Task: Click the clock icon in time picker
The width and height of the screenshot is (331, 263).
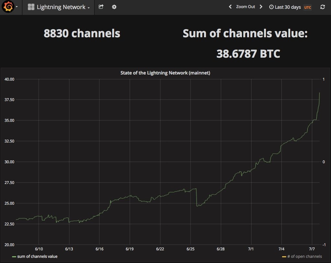Action: tap(271, 7)
